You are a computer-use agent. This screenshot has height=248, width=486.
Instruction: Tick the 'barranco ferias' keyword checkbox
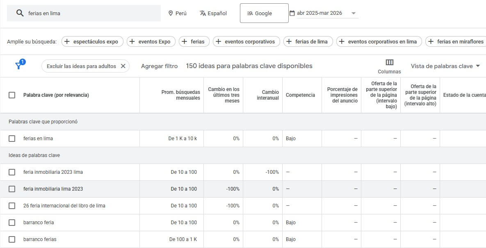[12, 239]
